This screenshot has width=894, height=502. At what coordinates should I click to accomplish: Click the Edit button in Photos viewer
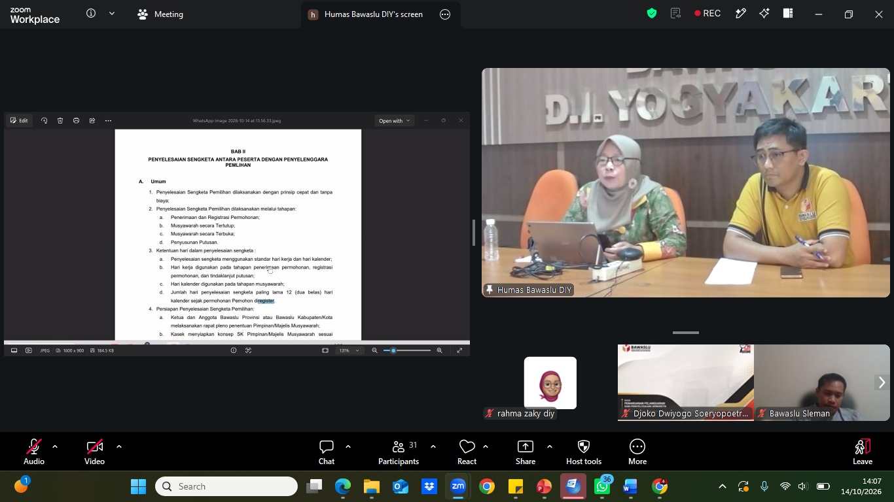[x=19, y=120]
